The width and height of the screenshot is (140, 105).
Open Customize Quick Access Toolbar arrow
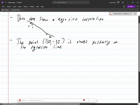[22, 10]
